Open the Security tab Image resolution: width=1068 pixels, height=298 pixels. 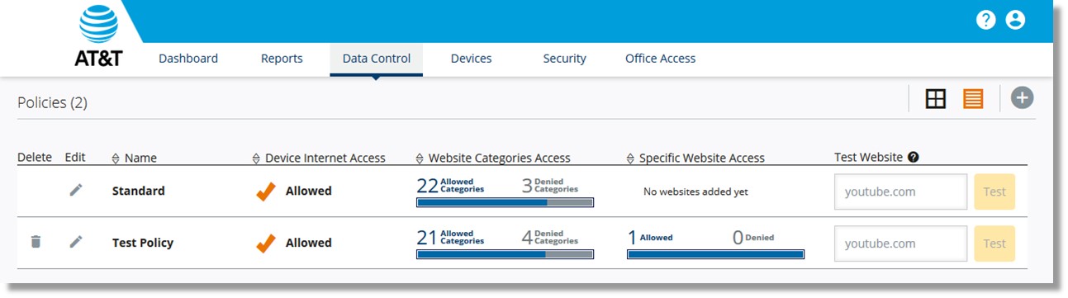(x=564, y=59)
